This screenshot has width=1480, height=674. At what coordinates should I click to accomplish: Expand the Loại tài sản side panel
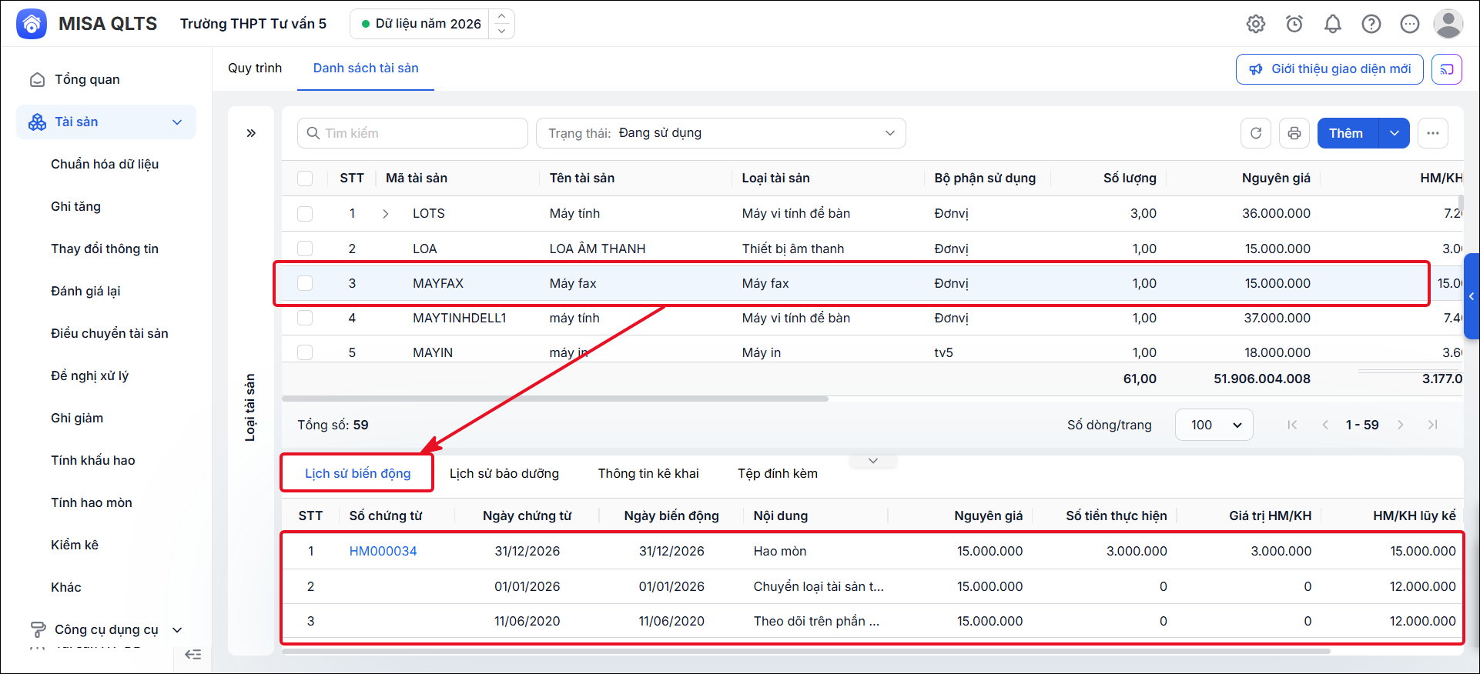(x=251, y=133)
